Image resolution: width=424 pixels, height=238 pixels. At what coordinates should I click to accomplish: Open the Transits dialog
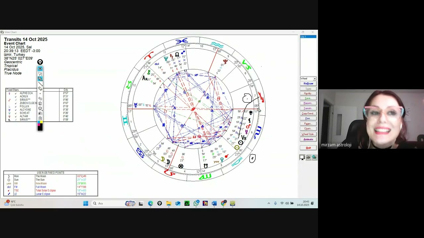(308, 108)
